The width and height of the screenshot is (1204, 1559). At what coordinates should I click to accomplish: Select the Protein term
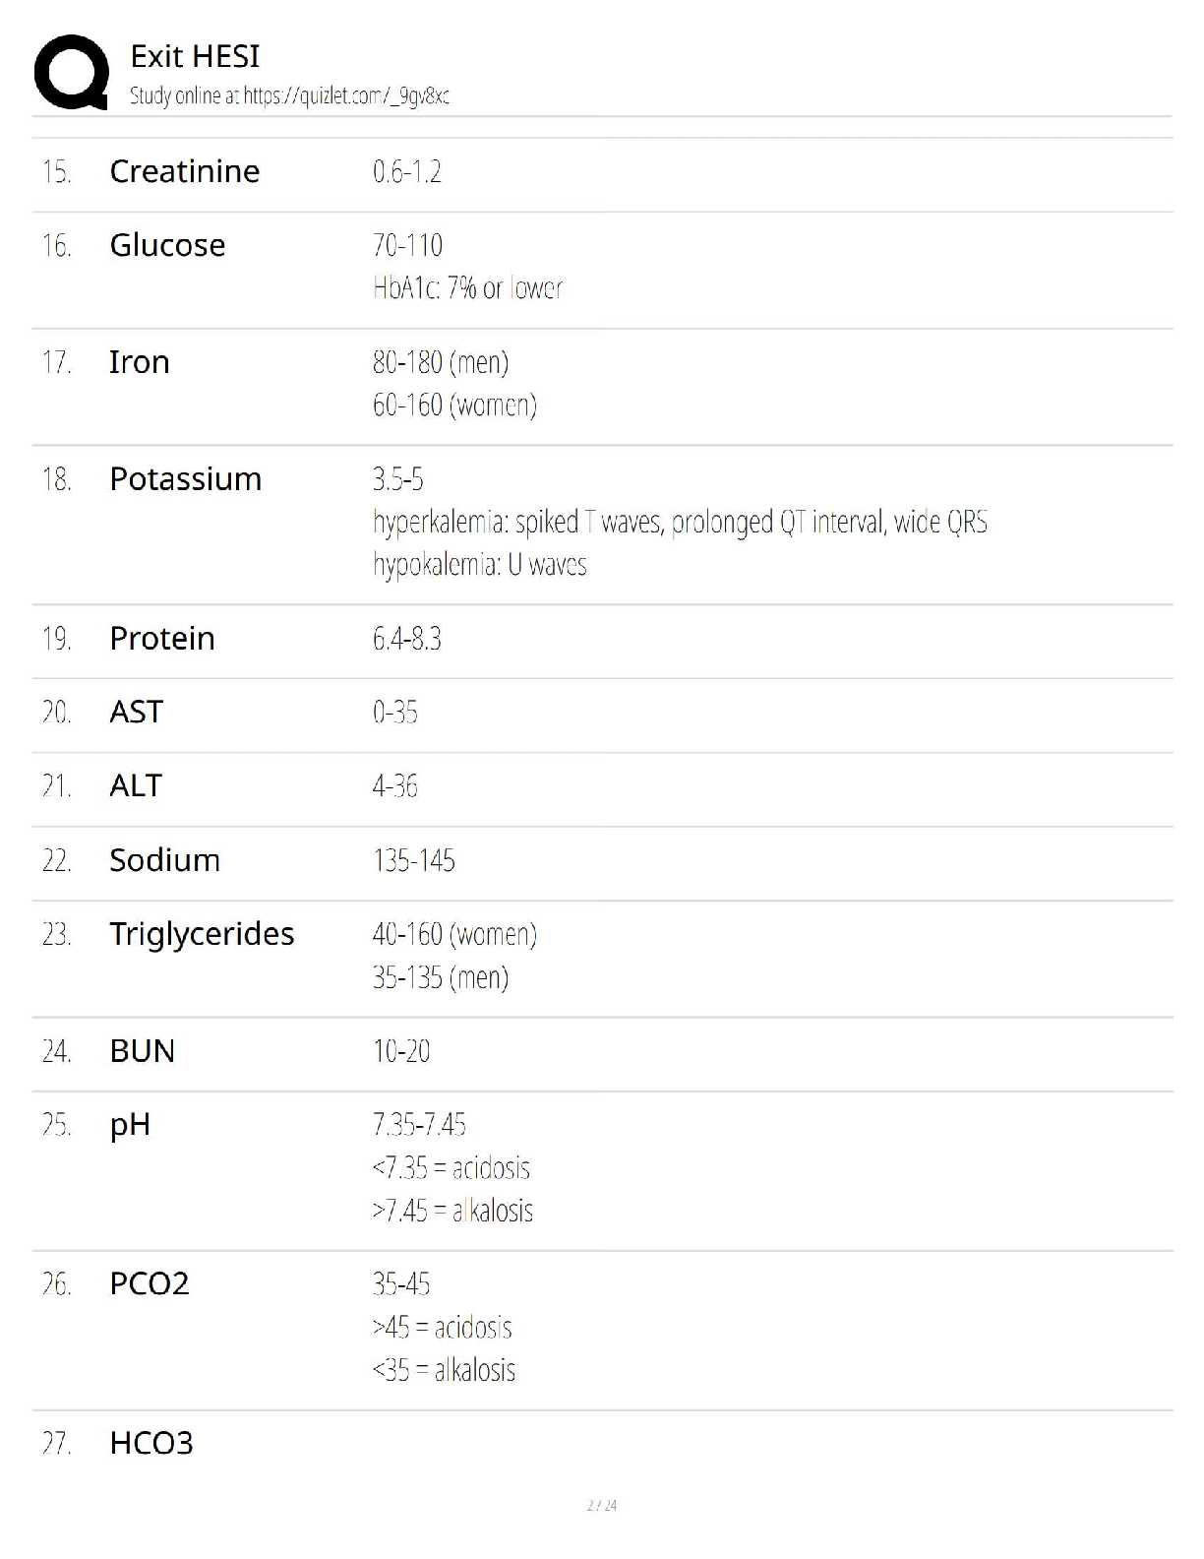pos(162,639)
